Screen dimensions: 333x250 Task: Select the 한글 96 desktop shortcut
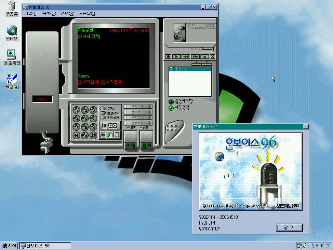click(12, 82)
